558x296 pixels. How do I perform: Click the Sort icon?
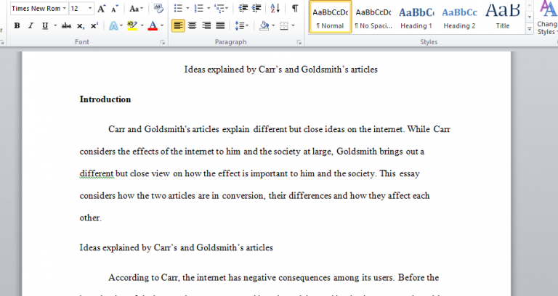[275, 8]
